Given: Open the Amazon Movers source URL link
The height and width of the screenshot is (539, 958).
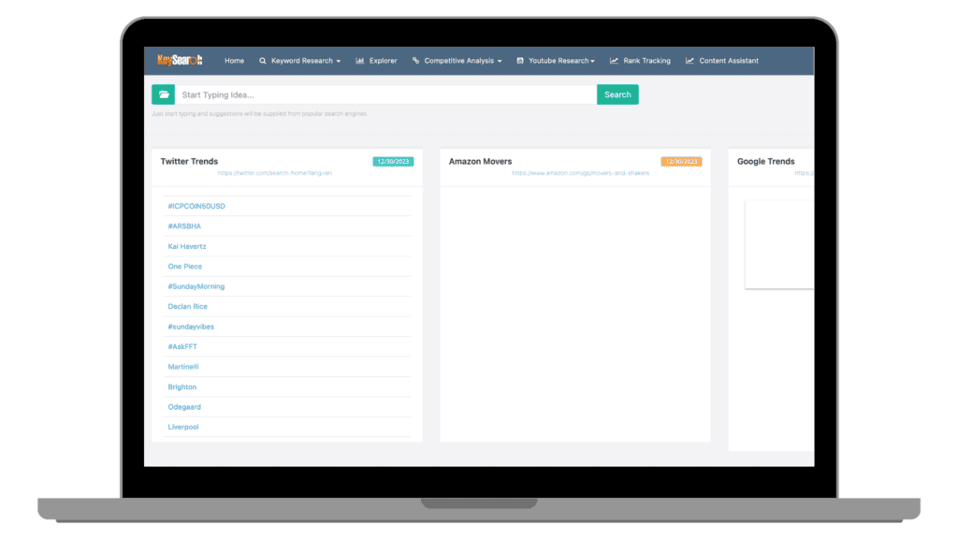Looking at the screenshot, I should (580, 173).
